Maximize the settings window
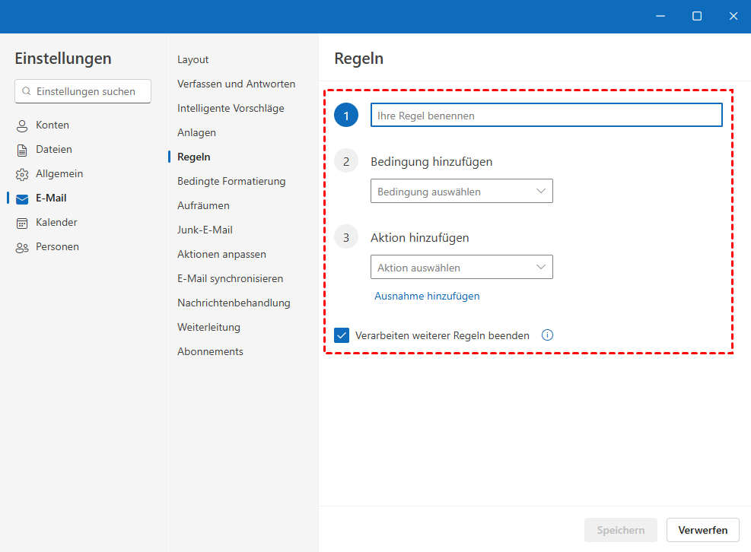 (x=696, y=16)
